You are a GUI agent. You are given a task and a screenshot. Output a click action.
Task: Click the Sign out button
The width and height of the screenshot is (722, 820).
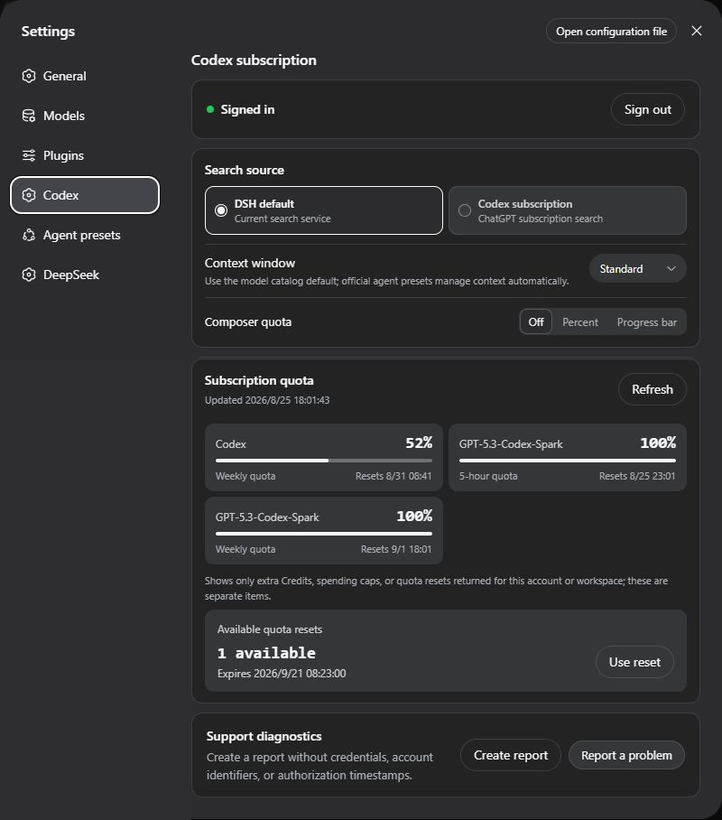648,109
